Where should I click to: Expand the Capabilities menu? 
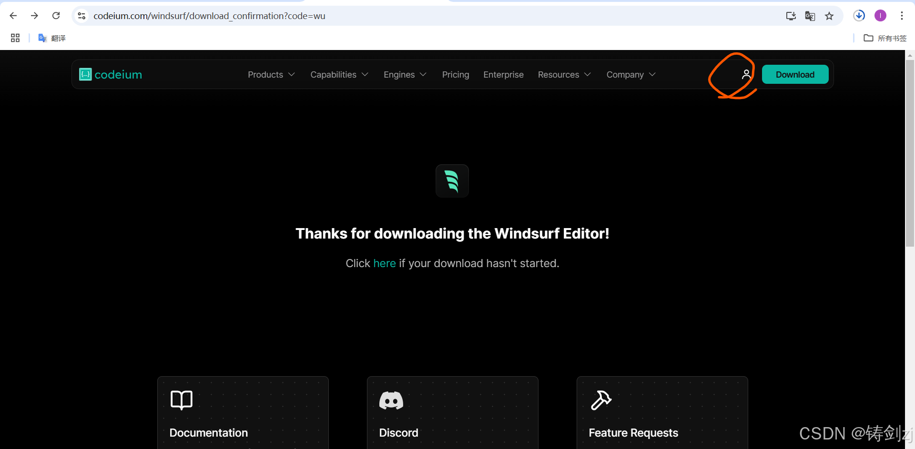[x=339, y=75]
